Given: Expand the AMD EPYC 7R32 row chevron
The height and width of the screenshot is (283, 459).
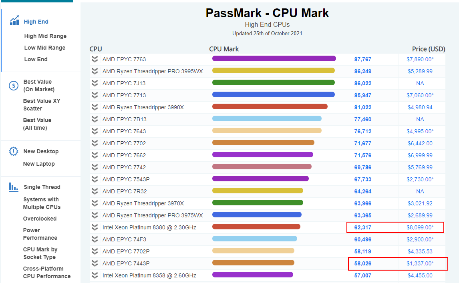Looking at the screenshot, I should [95, 191].
